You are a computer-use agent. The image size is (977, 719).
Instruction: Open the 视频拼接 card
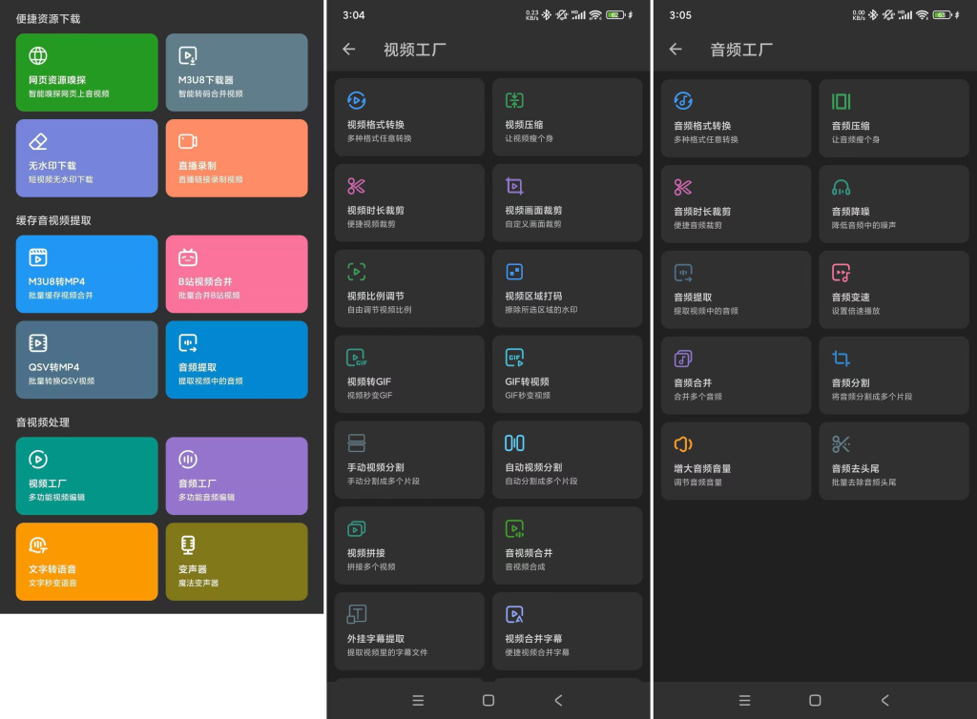(409, 545)
